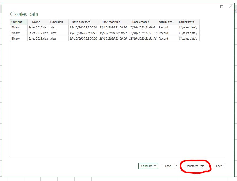Cancel the folder import dialog
The height and width of the screenshot is (181, 237).
[218, 166]
